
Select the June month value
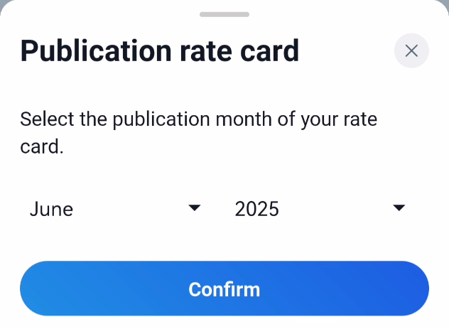pyautogui.click(x=52, y=209)
